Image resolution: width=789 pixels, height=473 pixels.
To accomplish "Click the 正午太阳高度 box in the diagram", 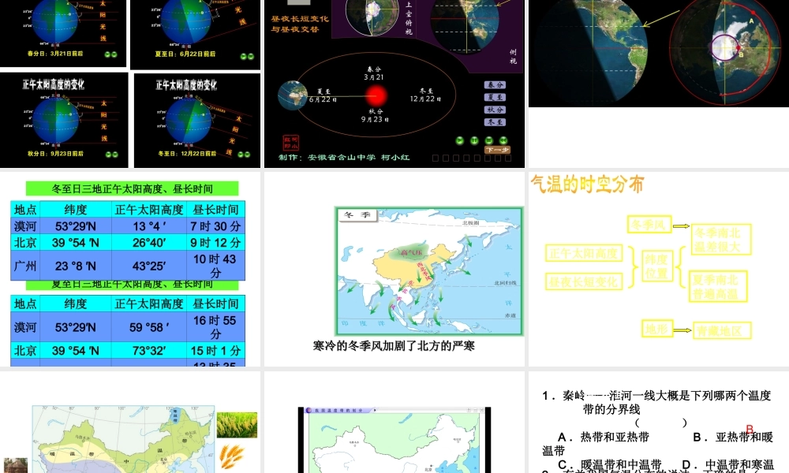I will (x=584, y=253).
